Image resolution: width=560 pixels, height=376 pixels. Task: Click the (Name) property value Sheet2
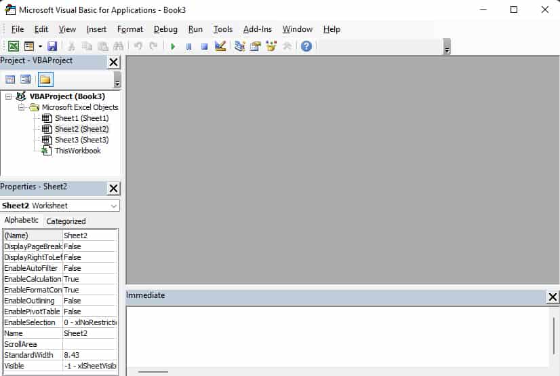tap(90, 236)
